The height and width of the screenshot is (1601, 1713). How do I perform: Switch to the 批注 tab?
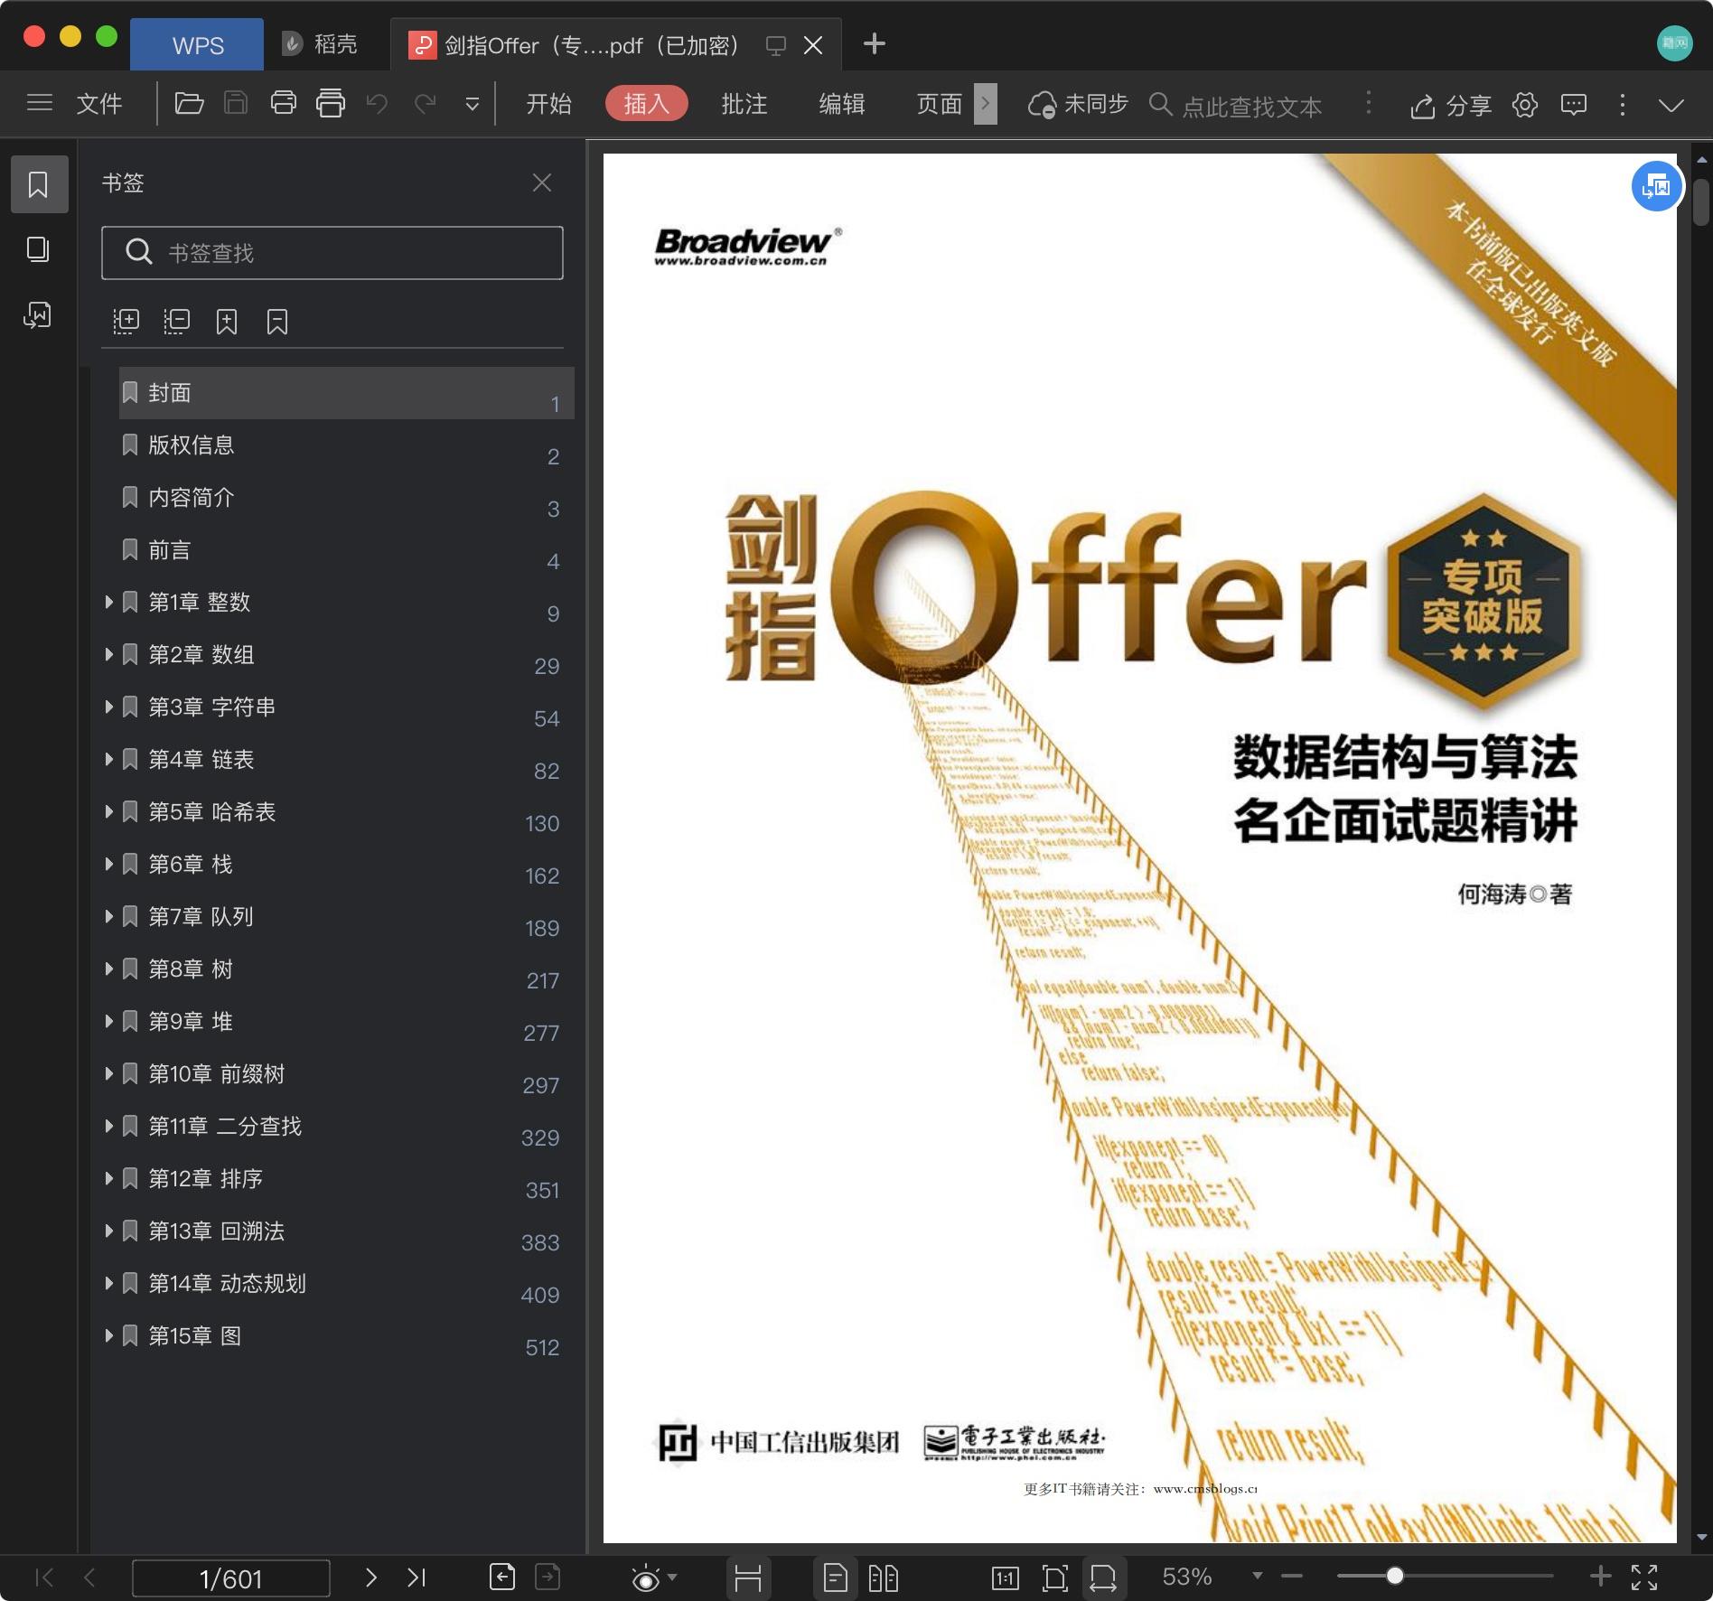tap(744, 104)
